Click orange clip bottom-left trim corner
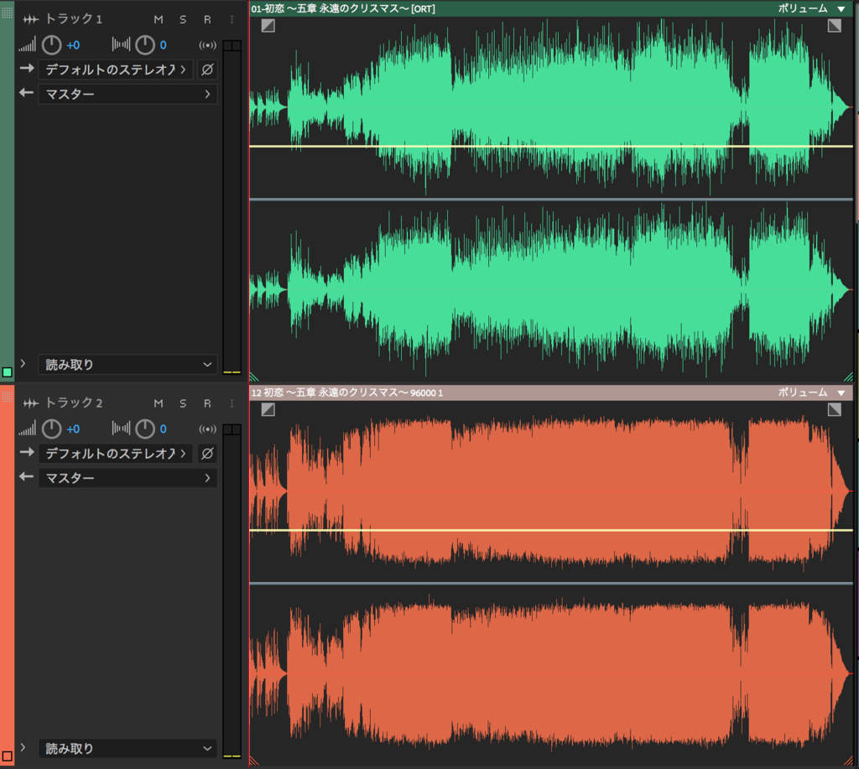The width and height of the screenshot is (859, 769). (x=254, y=761)
